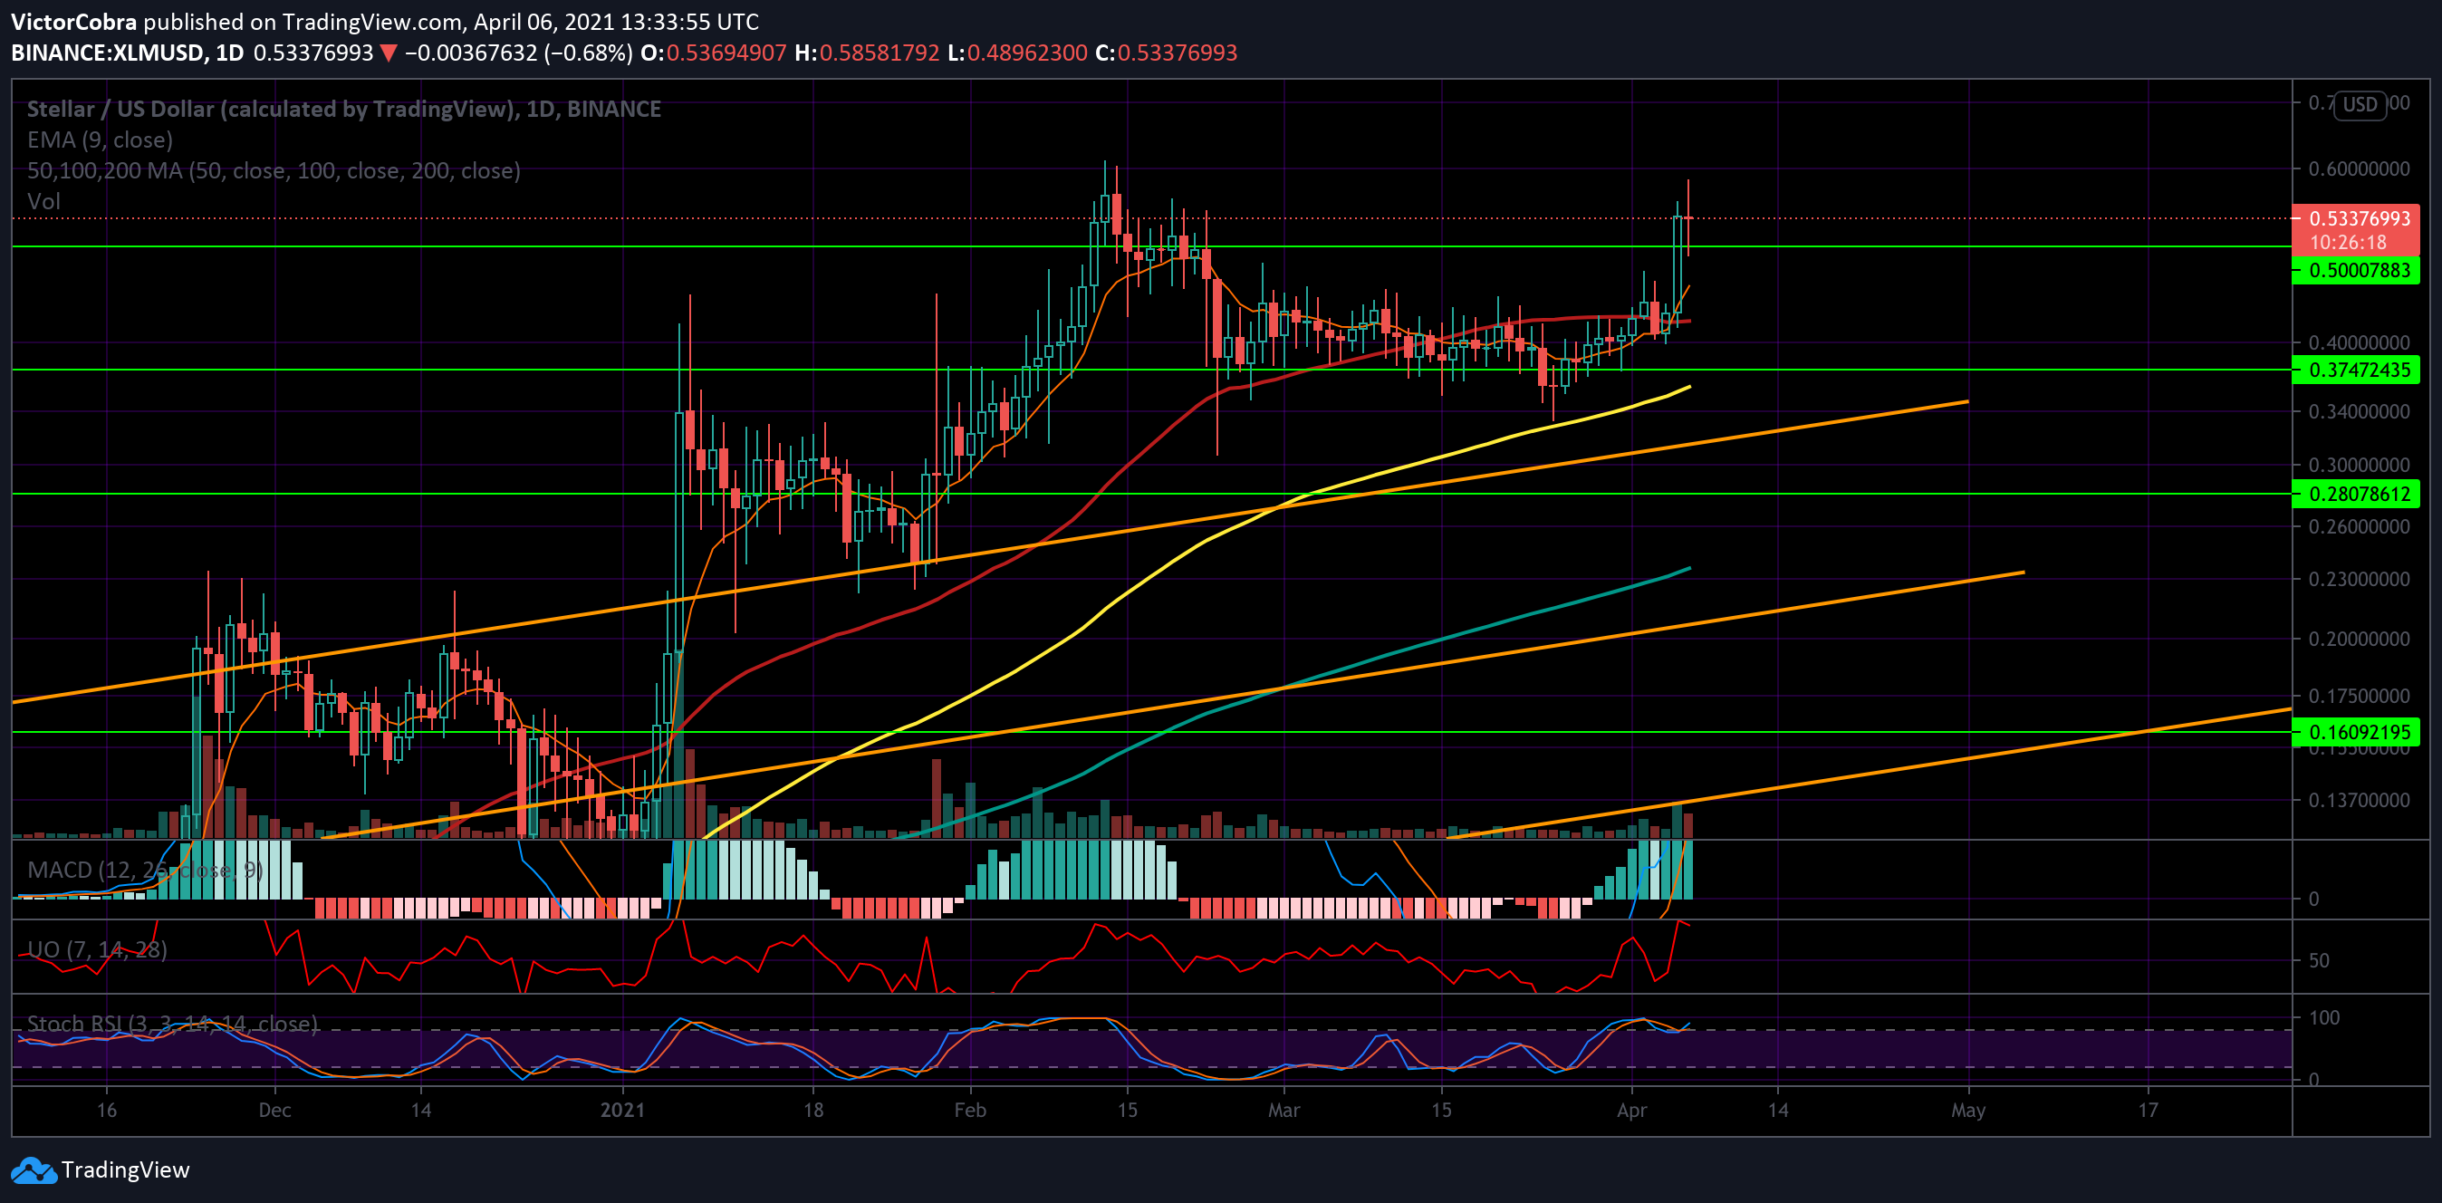Click the 0.30000000 price axis tick
The image size is (2442, 1203).
(2358, 466)
